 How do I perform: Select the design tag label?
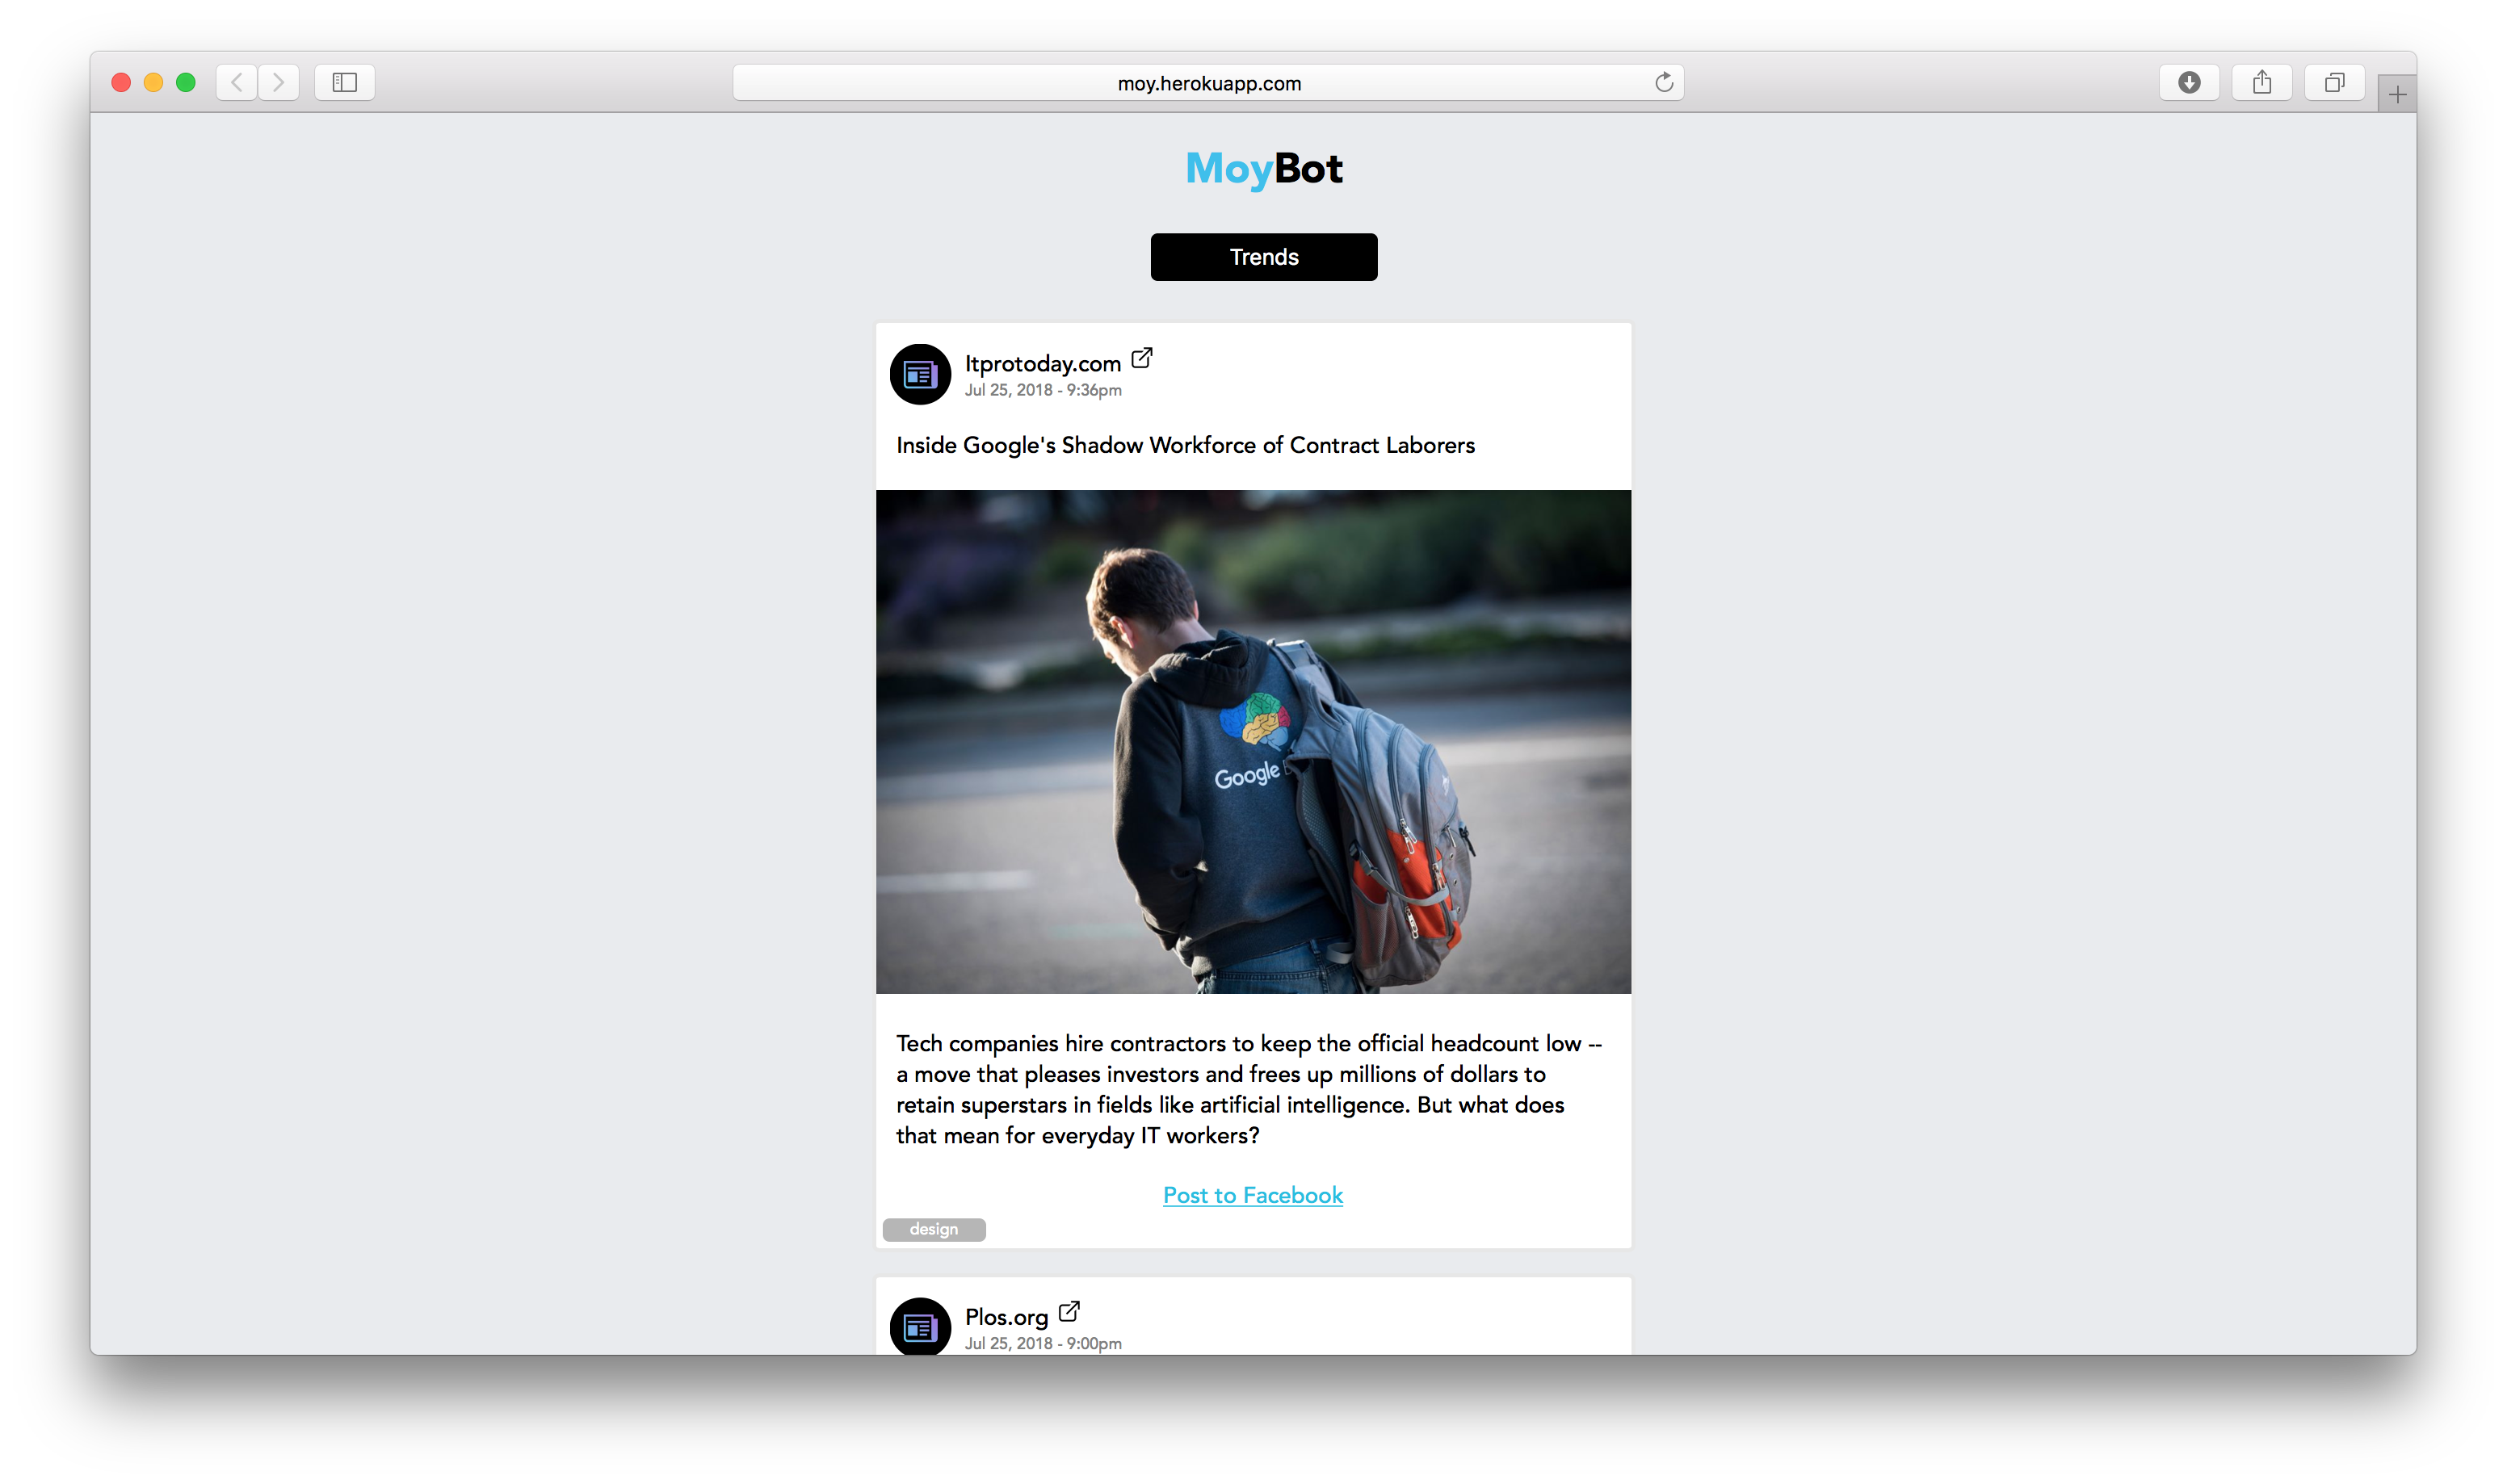click(933, 1229)
